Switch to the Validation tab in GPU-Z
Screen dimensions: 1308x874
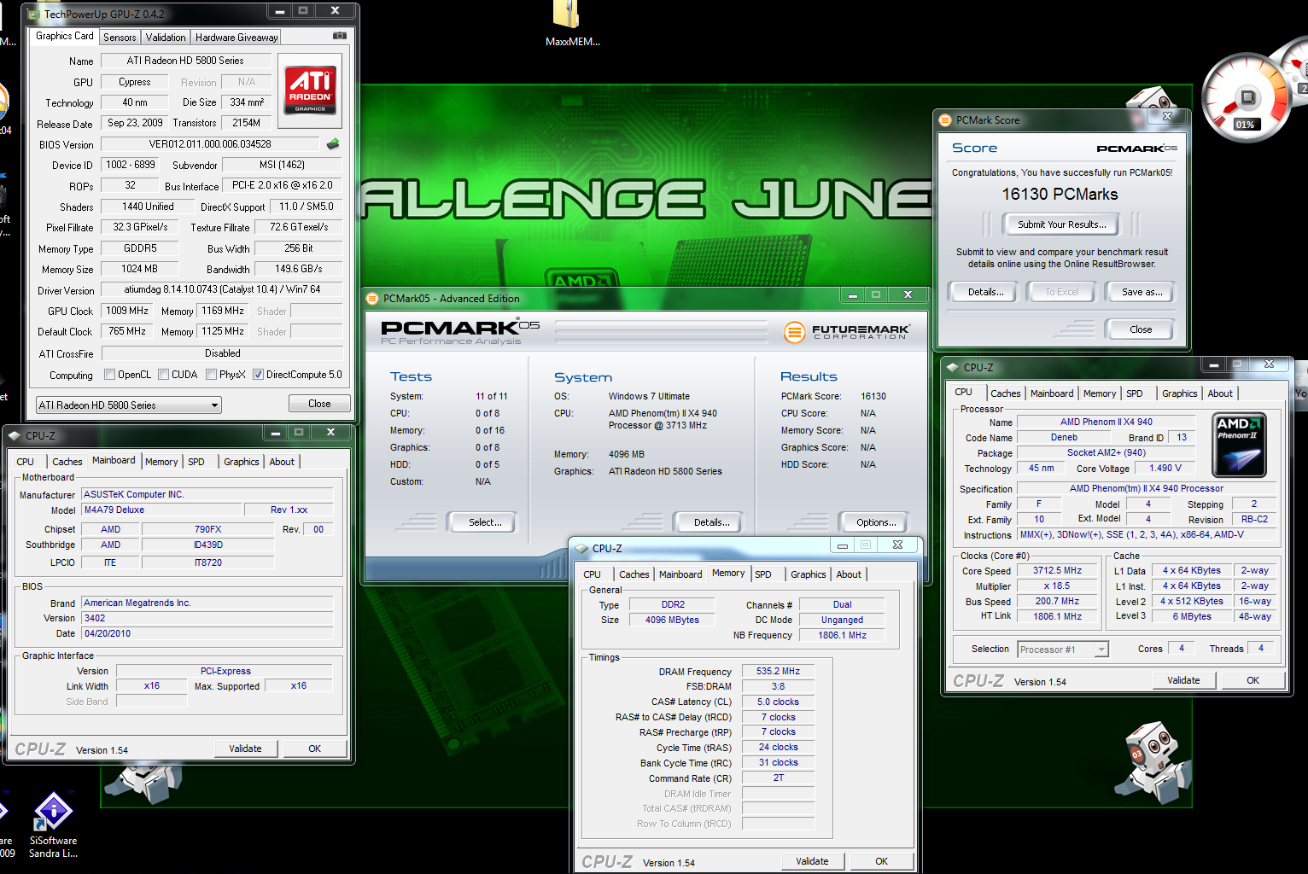[x=166, y=38]
